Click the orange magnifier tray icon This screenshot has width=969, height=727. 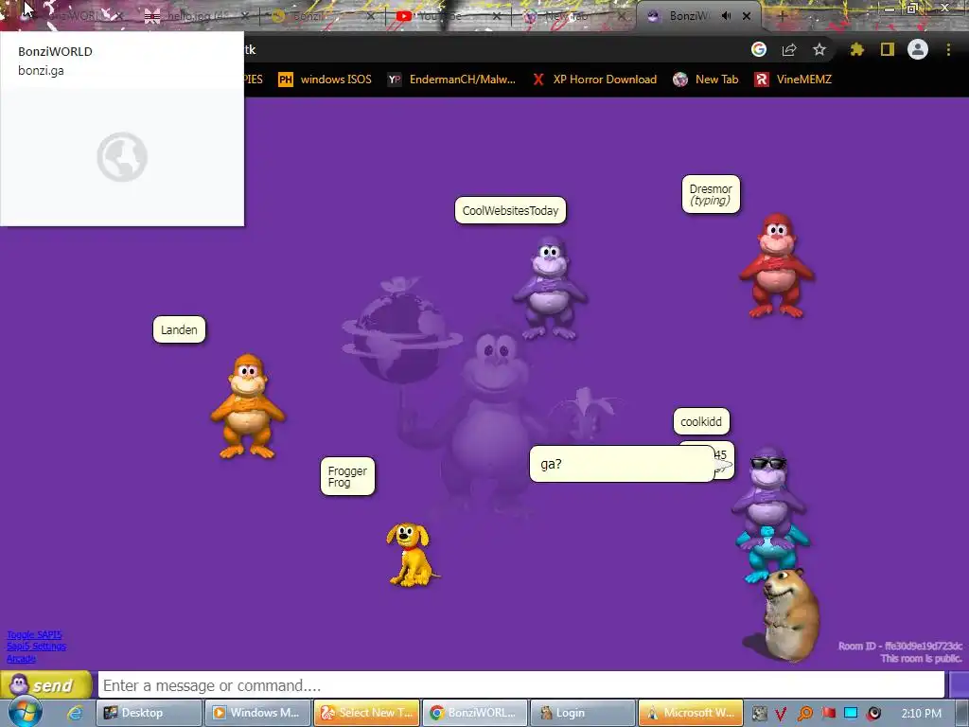(x=804, y=714)
